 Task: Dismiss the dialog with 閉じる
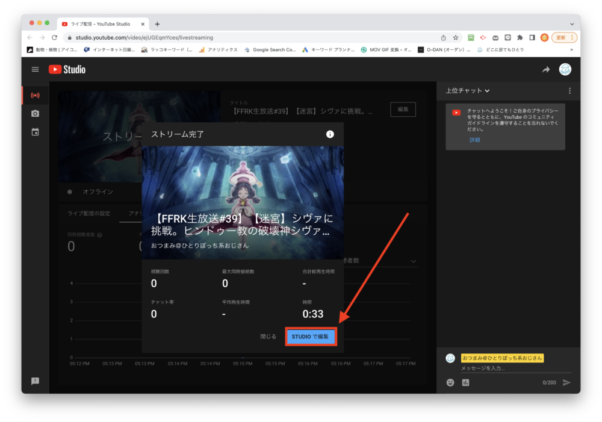click(x=268, y=337)
